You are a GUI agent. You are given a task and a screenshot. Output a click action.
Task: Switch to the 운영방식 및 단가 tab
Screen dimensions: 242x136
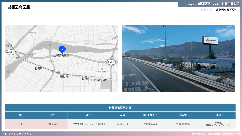[226, 10]
